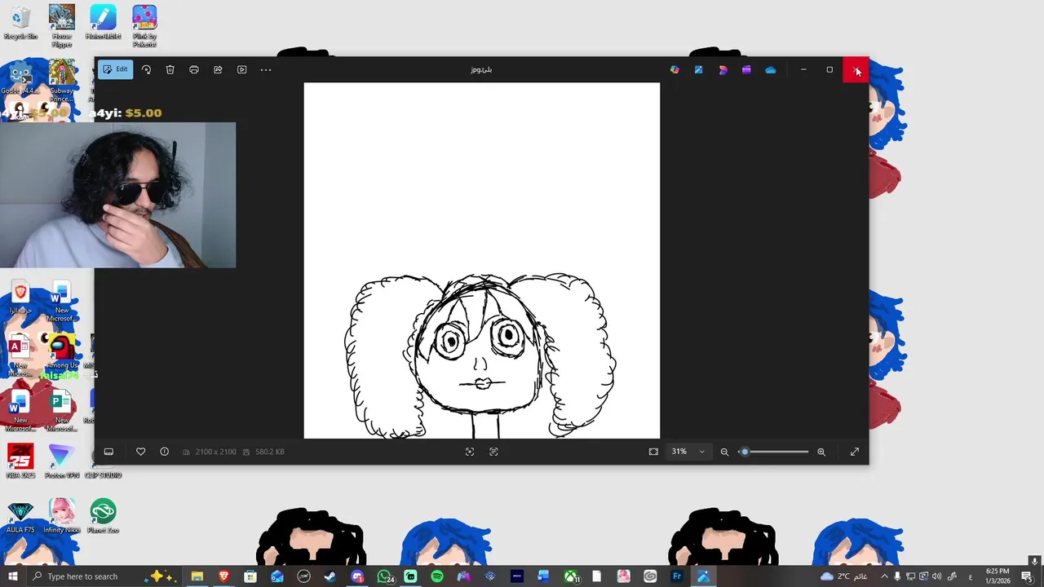Rotate the image in Photos

[x=146, y=69]
